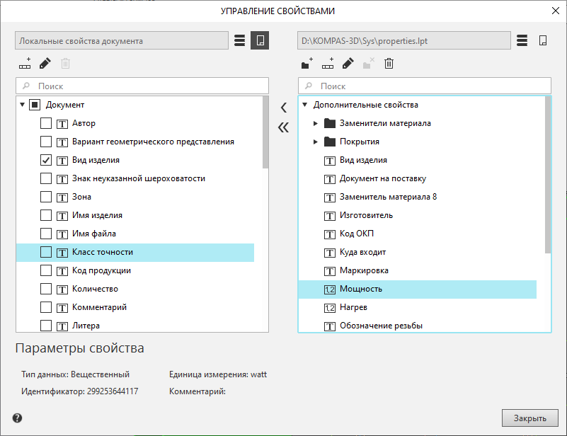Click the add property icon in left toolbar

(25, 64)
